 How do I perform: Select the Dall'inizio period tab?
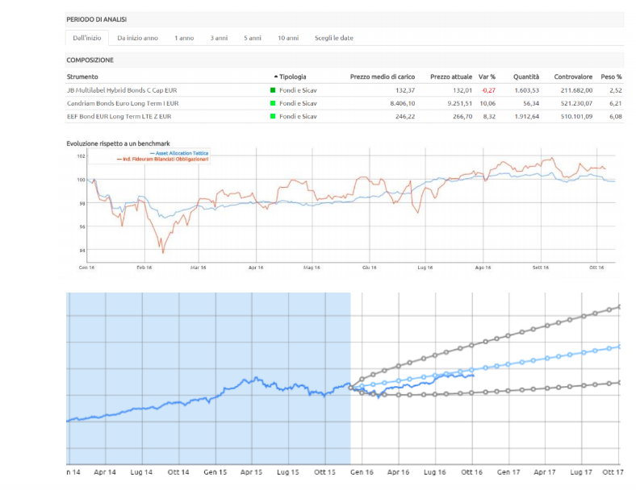86,38
